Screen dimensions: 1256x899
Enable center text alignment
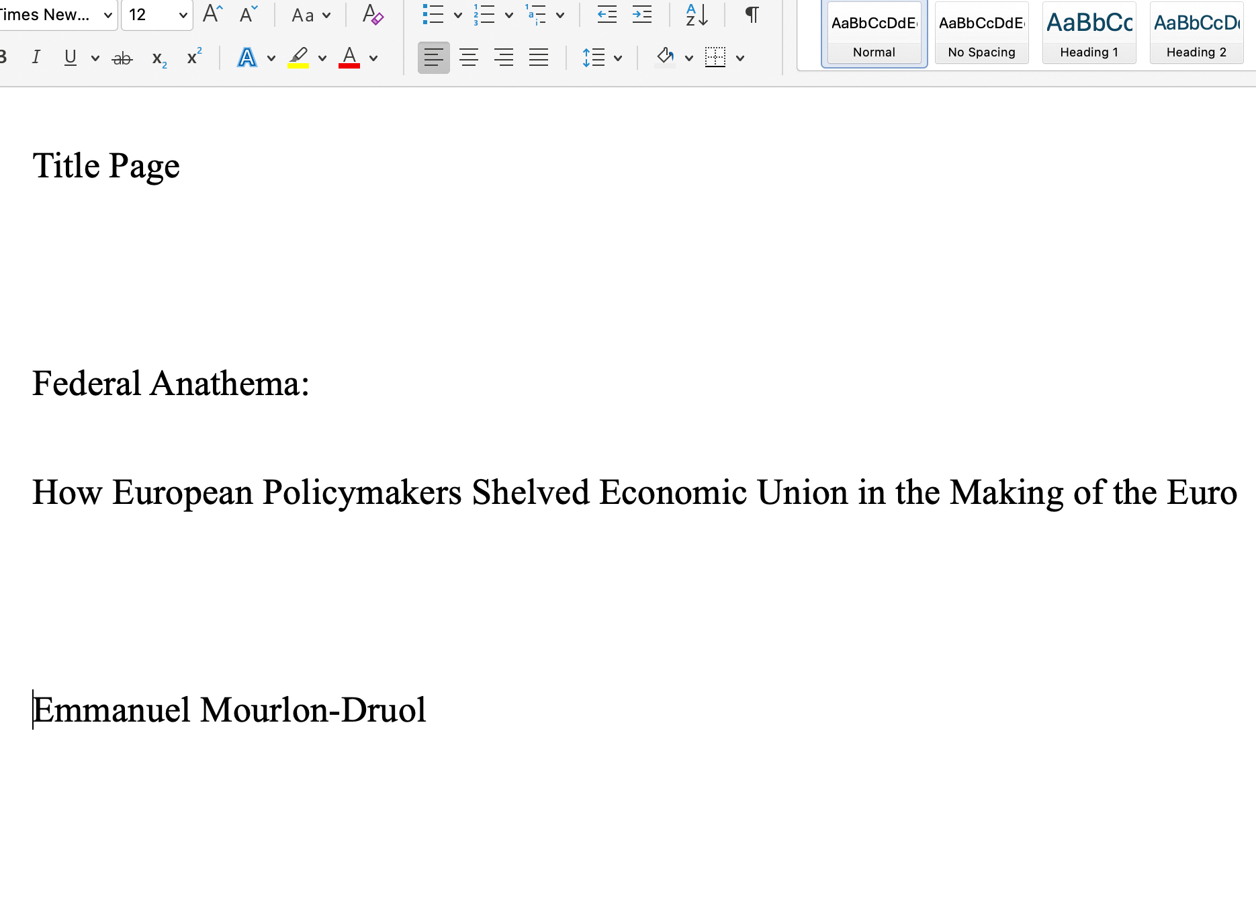point(469,58)
